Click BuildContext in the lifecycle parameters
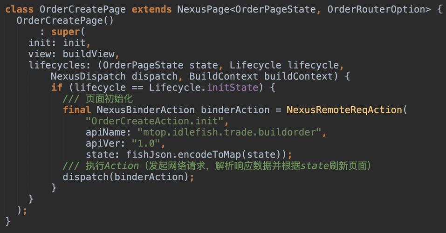This screenshot has height=233, width=446. pyautogui.click(x=224, y=76)
